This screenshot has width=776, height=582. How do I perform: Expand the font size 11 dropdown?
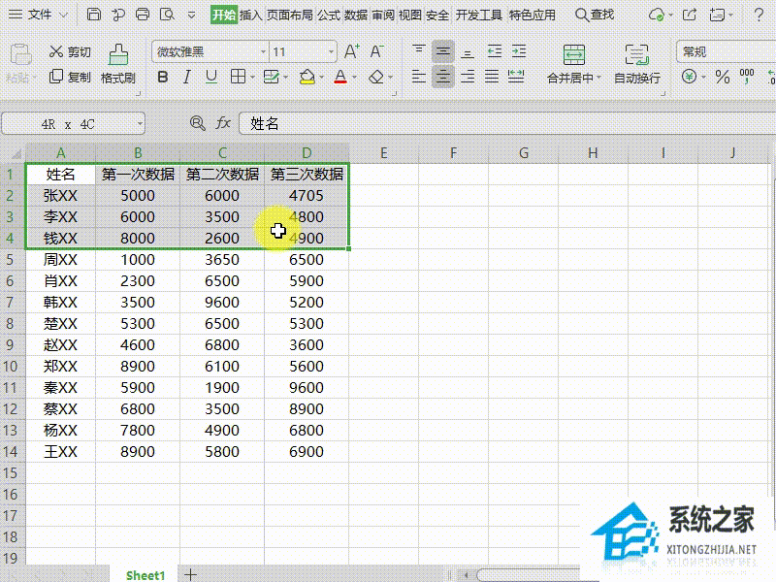[x=331, y=51]
